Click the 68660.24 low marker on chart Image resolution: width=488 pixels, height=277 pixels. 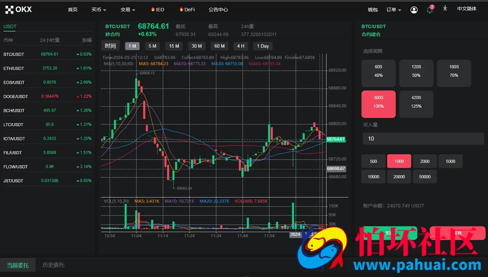pyautogui.click(x=184, y=188)
